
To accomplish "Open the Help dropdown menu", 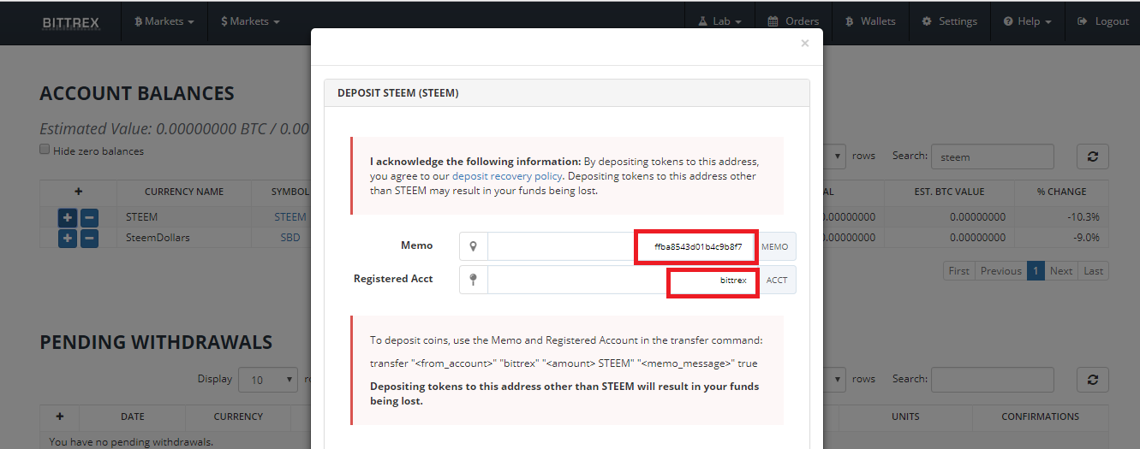I will click(x=1027, y=21).
